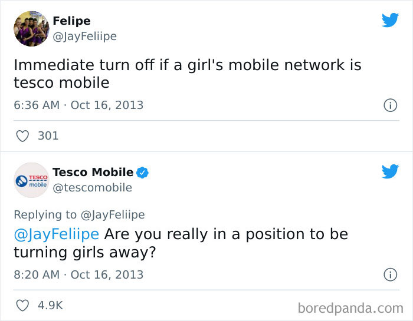
Task: Open the info icon beside the 6:36 AM timestamp
Action: pyautogui.click(x=389, y=105)
